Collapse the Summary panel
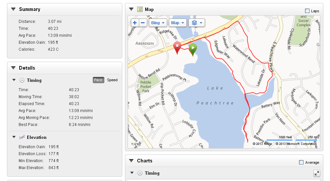 [13, 9]
